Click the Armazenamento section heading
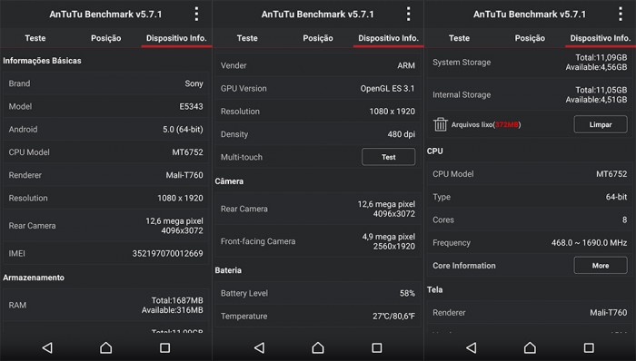Screen dimensions: 636x361 pos(34,278)
